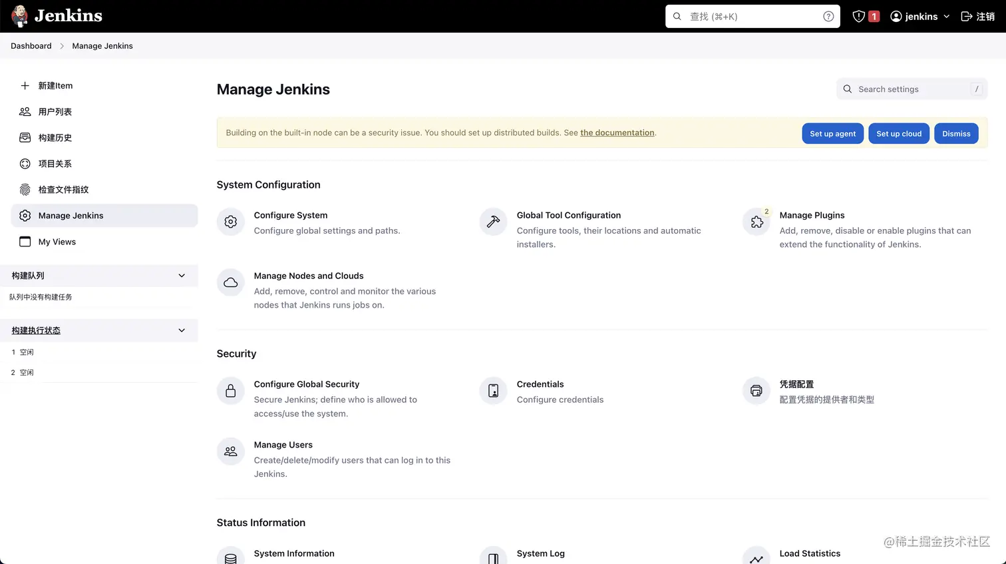Click the project relationship icon beside 项目关系
Viewport: 1006px width, 564px height.
tap(25, 164)
